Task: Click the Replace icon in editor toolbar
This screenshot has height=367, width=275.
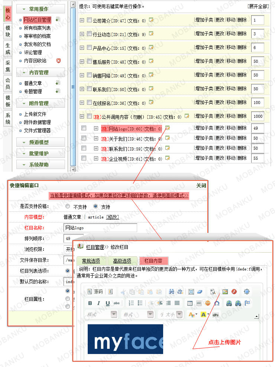Action: pyautogui.click(x=180, y=292)
